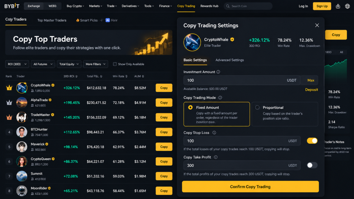Click the Max amount button
Image resolution: width=354 pixels, height=199 pixels.
point(311,80)
